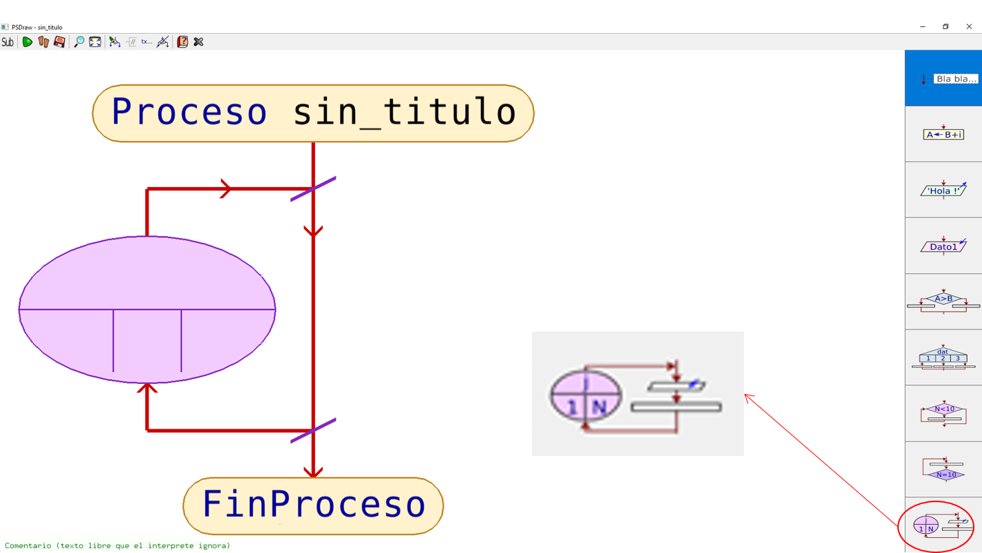The width and height of the screenshot is (982, 553).
Task: Select the step-by-step trace footprints icon
Action: (x=43, y=41)
